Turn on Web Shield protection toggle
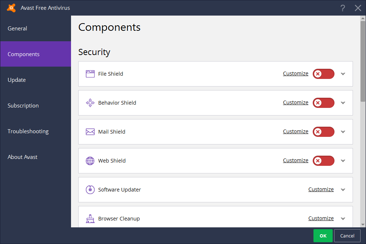Screen dimensions: 366x244 click(x=323, y=160)
